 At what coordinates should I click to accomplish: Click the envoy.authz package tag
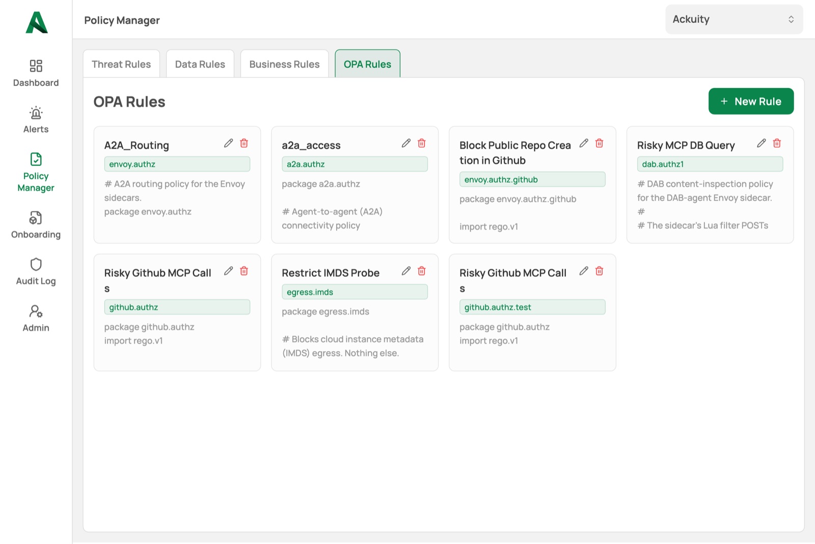pyautogui.click(x=177, y=164)
